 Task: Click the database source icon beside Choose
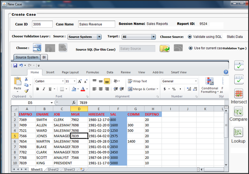pyautogui.click(x=37, y=47)
